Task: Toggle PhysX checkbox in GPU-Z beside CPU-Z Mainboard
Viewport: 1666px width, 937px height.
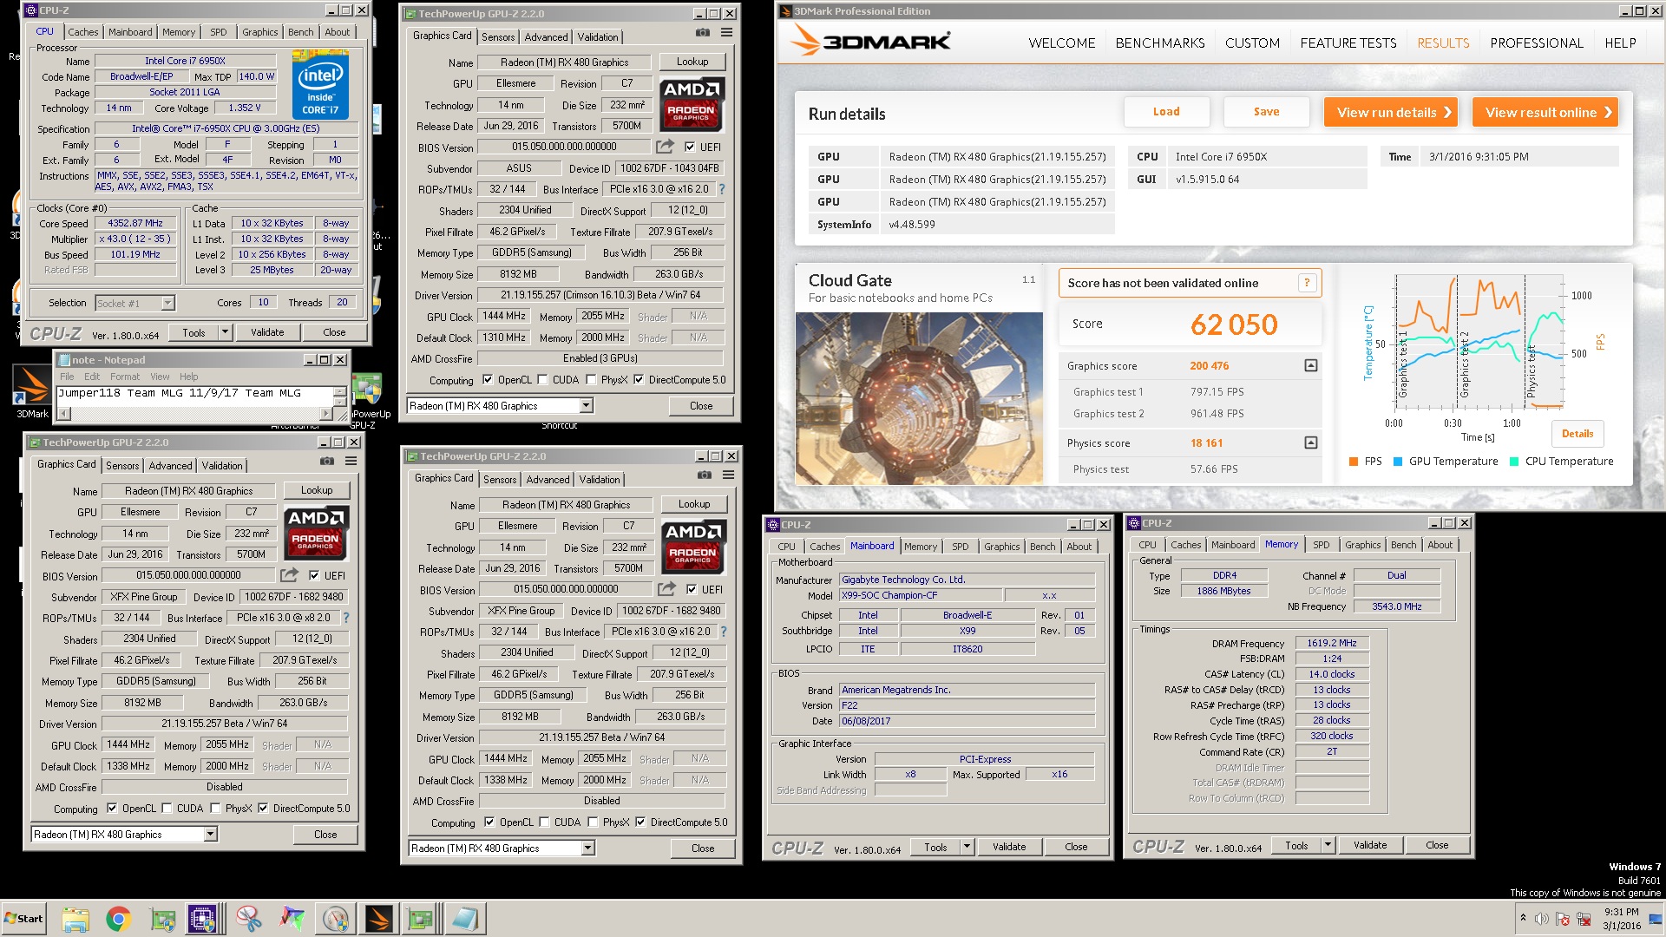Action: pyautogui.click(x=593, y=822)
